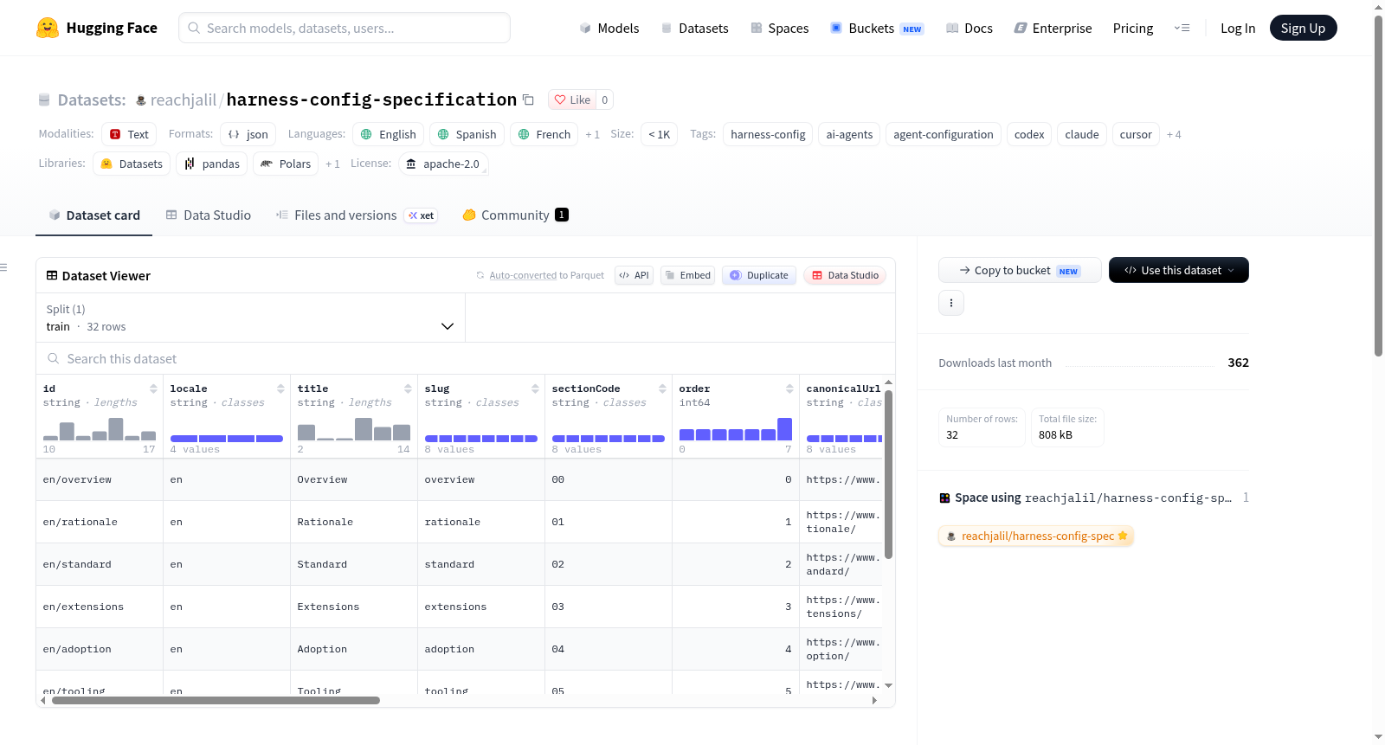Show the +4 additional tags
The height and width of the screenshot is (745, 1385).
point(1174,134)
